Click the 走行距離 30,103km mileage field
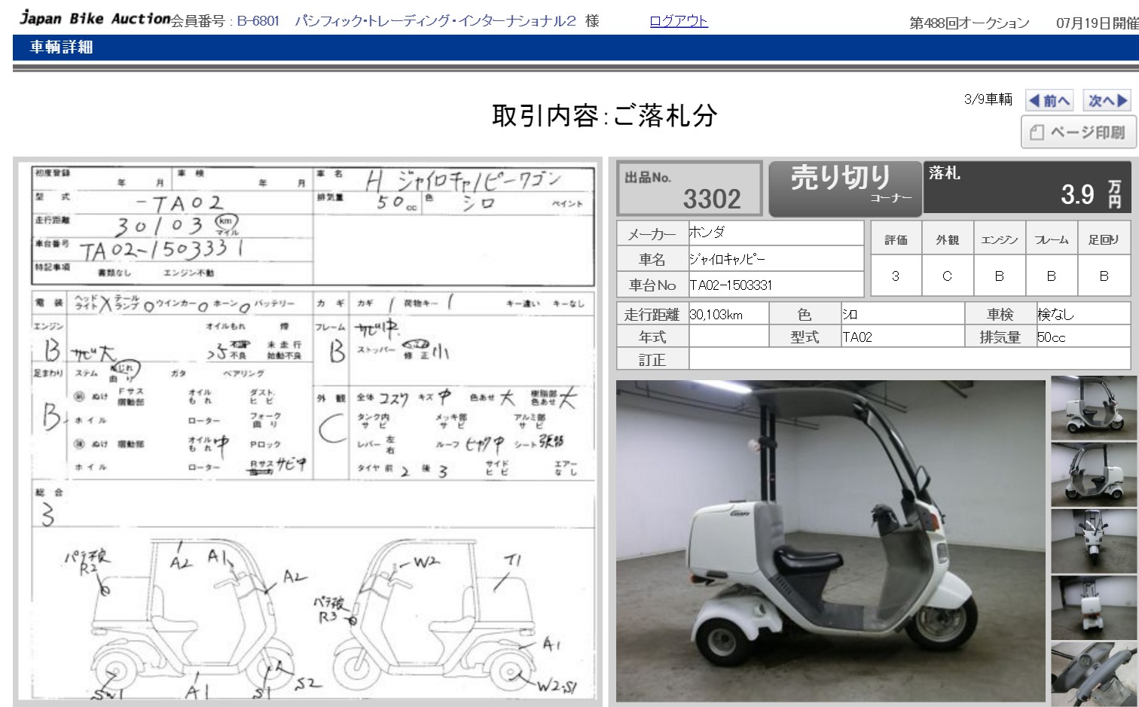The width and height of the screenshot is (1139, 707). coord(728,314)
